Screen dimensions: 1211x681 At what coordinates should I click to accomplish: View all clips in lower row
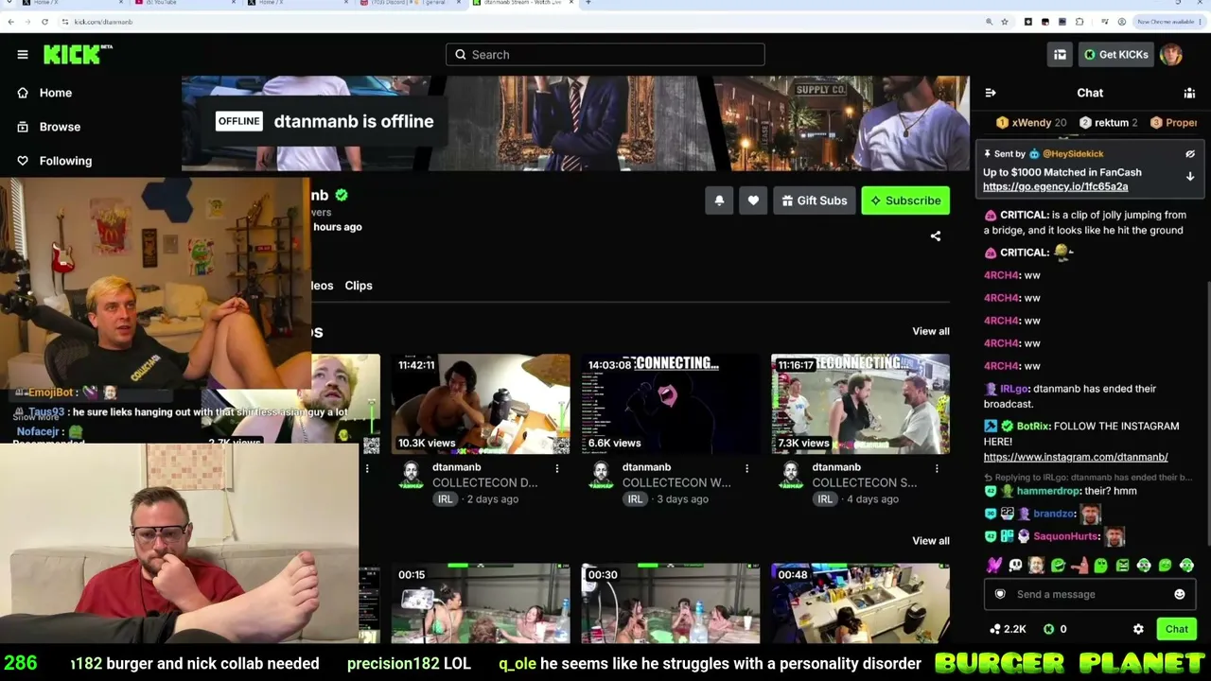click(931, 541)
